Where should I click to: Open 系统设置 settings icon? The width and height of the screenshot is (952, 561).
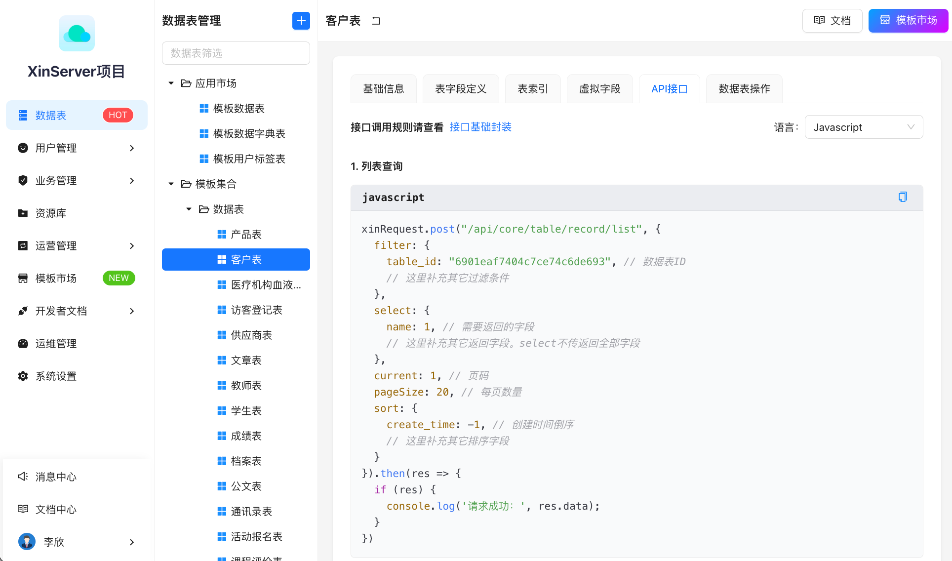point(23,376)
